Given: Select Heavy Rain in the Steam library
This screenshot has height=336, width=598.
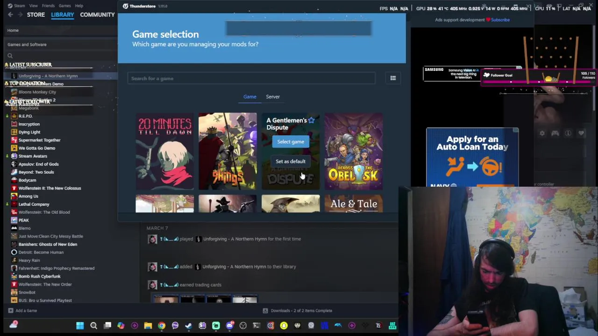Looking at the screenshot, I should coord(29,260).
